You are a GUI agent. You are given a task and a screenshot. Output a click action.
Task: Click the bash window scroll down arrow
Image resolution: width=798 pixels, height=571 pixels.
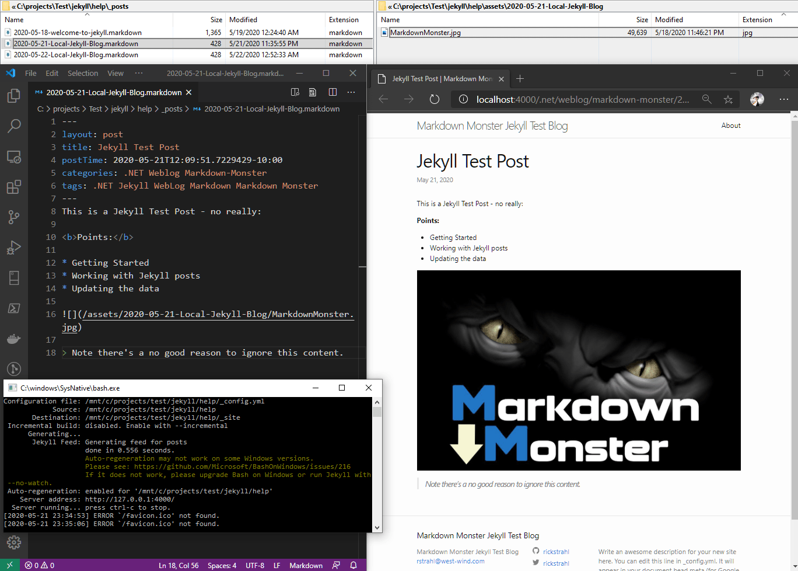[377, 527]
